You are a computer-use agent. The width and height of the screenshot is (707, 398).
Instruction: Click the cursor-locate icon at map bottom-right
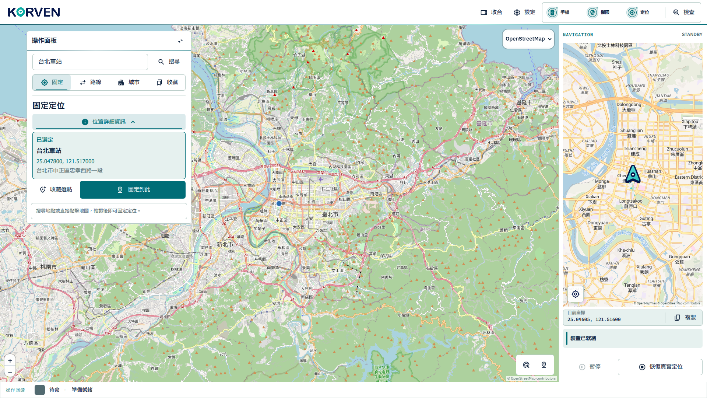(526, 365)
